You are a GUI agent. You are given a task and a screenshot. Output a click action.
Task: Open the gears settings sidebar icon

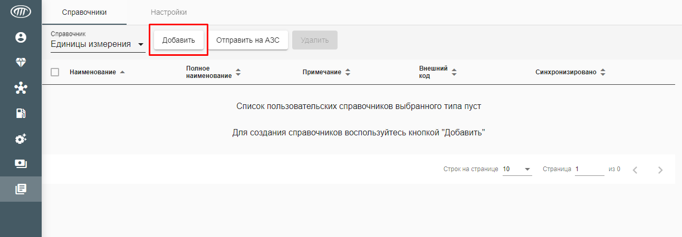click(21, 139)
